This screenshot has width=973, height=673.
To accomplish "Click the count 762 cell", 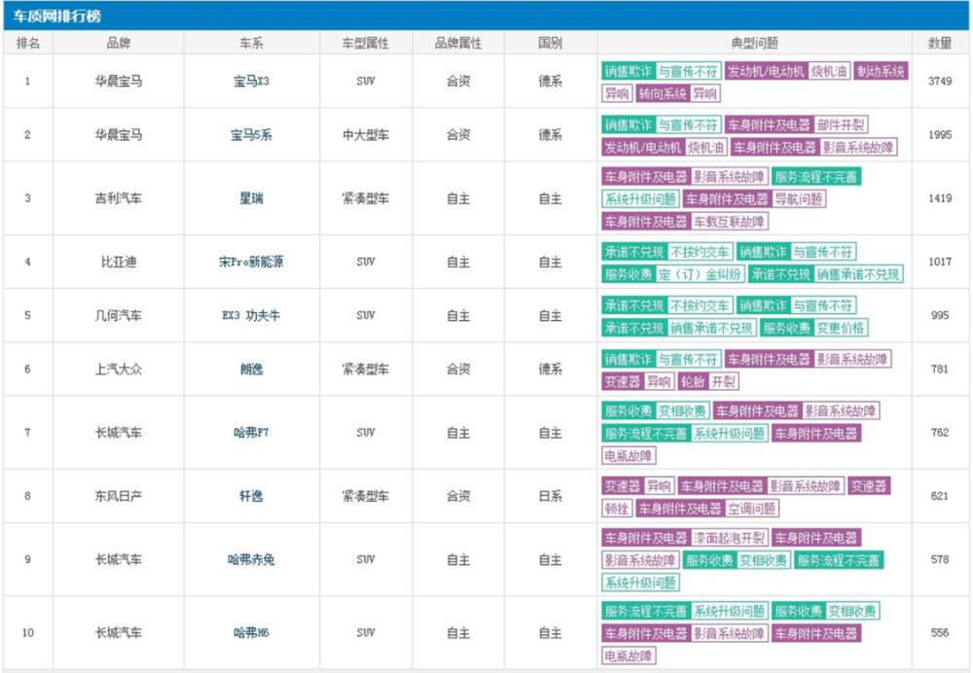I will [940, 433].
